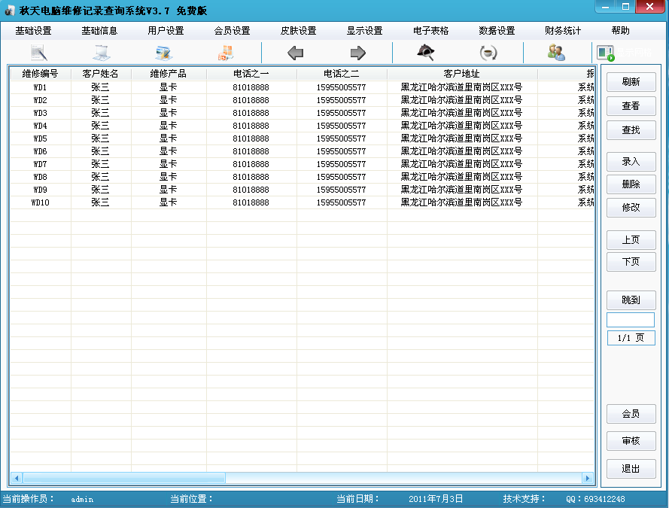The width and height of the screenshot is (669, 508).
Task: Select the WD3 record row
Action: [x=302, y=113]
